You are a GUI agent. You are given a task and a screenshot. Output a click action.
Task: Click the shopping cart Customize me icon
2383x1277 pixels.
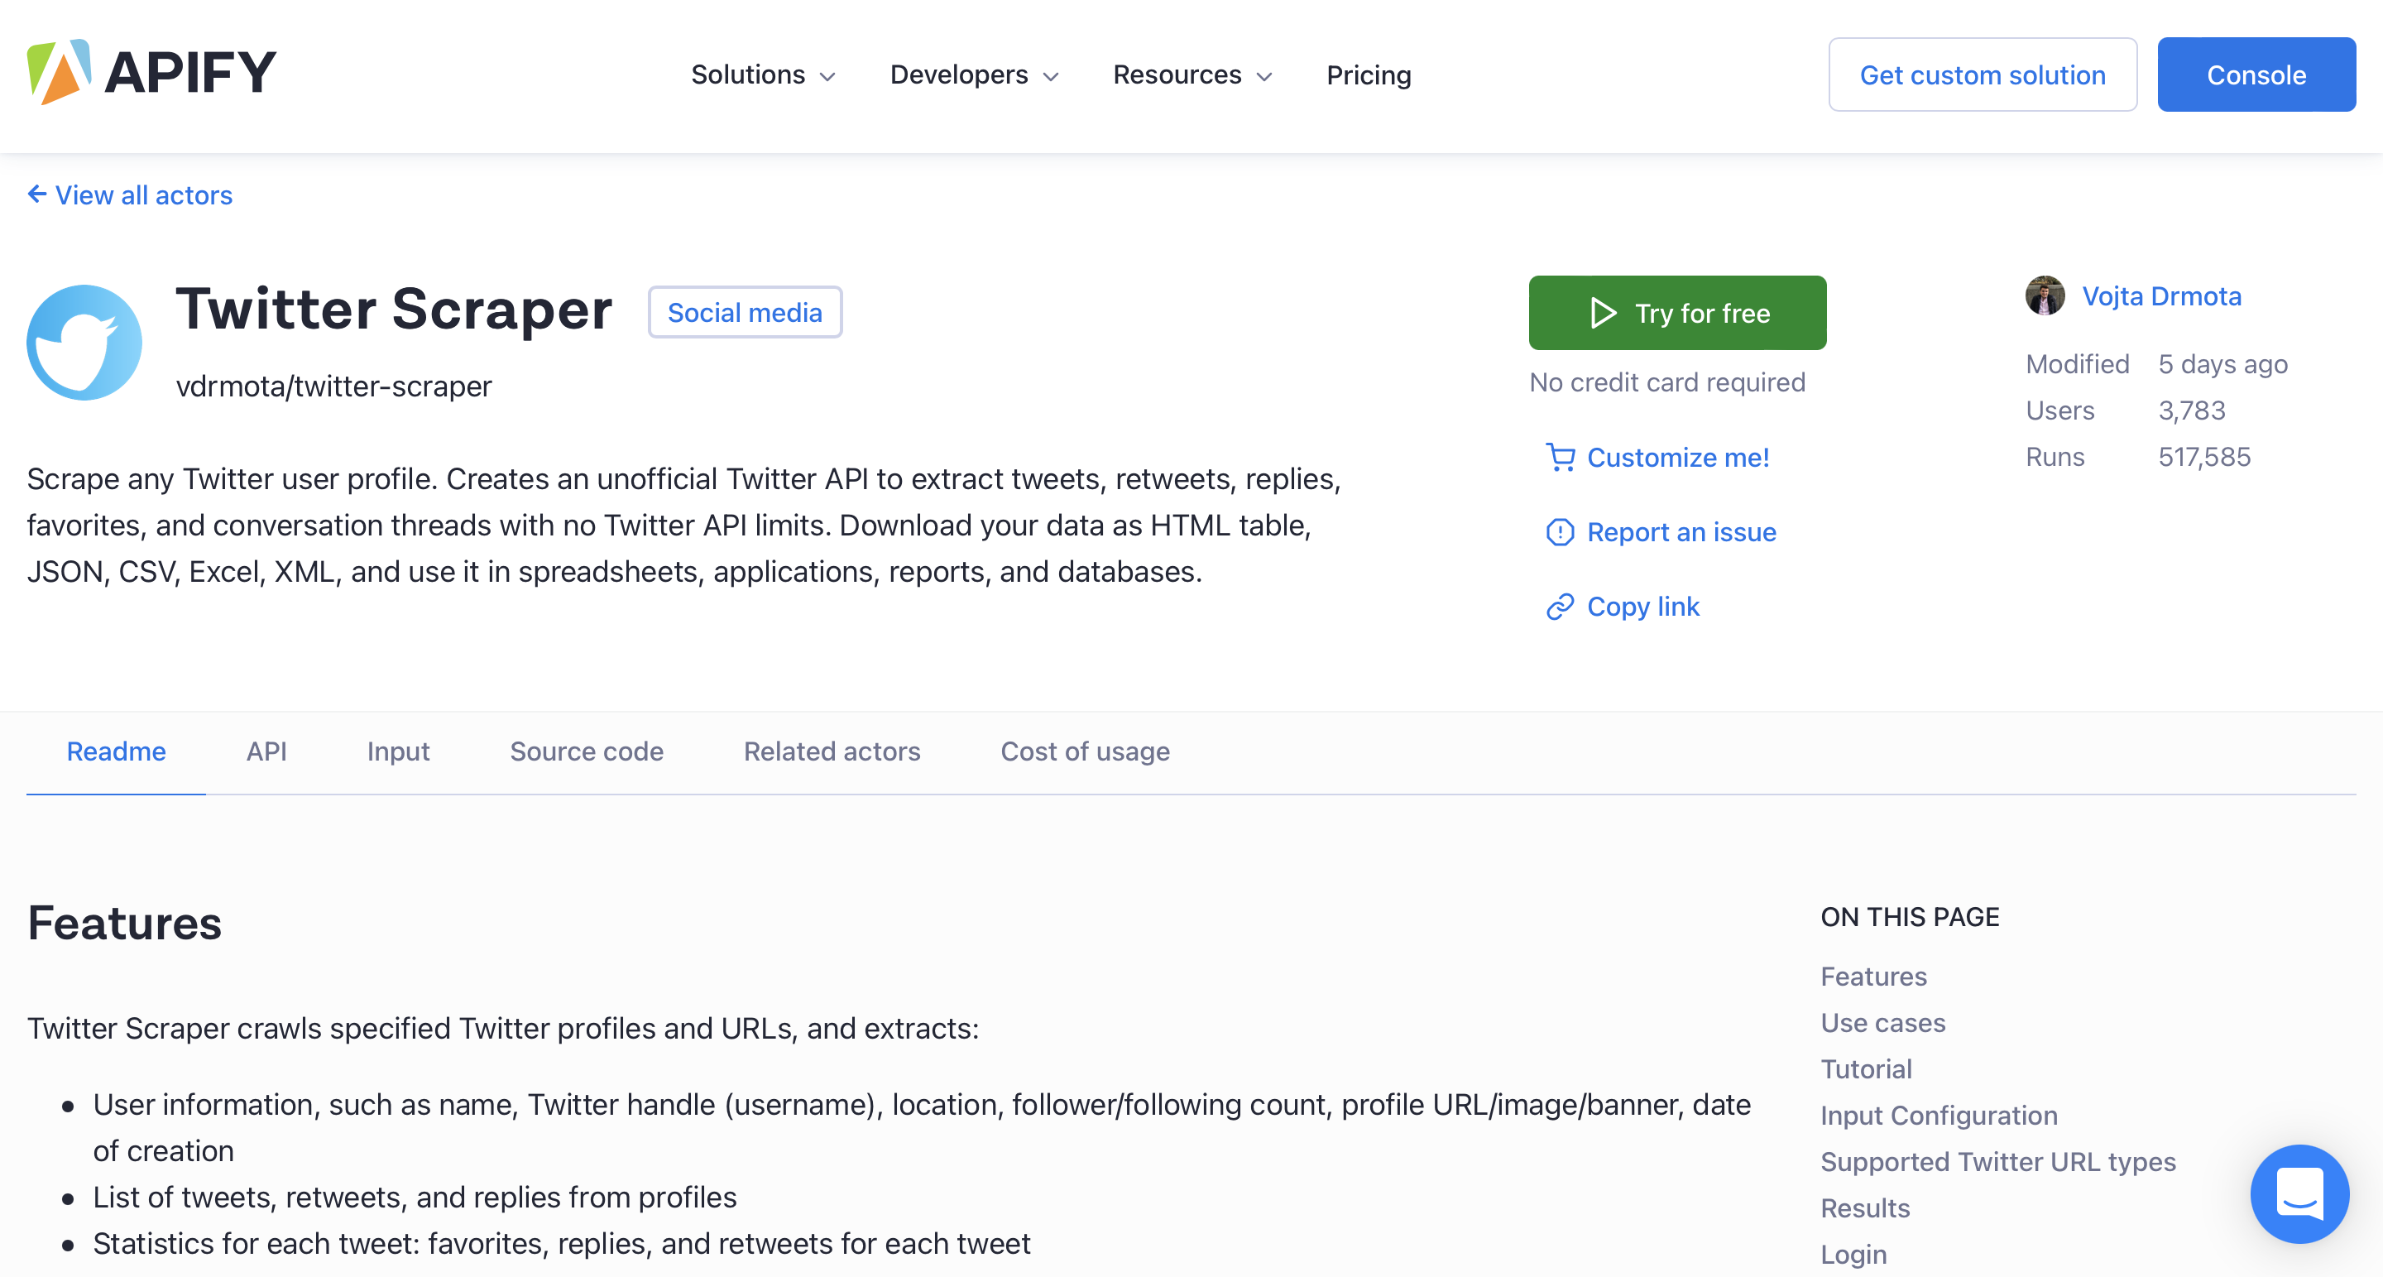point(1561,458)
